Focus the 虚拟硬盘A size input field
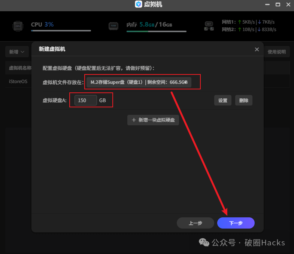Viewport: 294px width, 254px height. 85,101
